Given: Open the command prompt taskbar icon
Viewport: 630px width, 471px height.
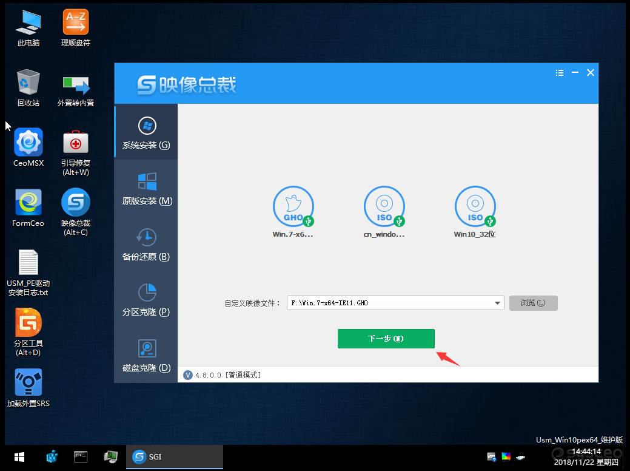Looking at the screenshot, I should point(81,457).
